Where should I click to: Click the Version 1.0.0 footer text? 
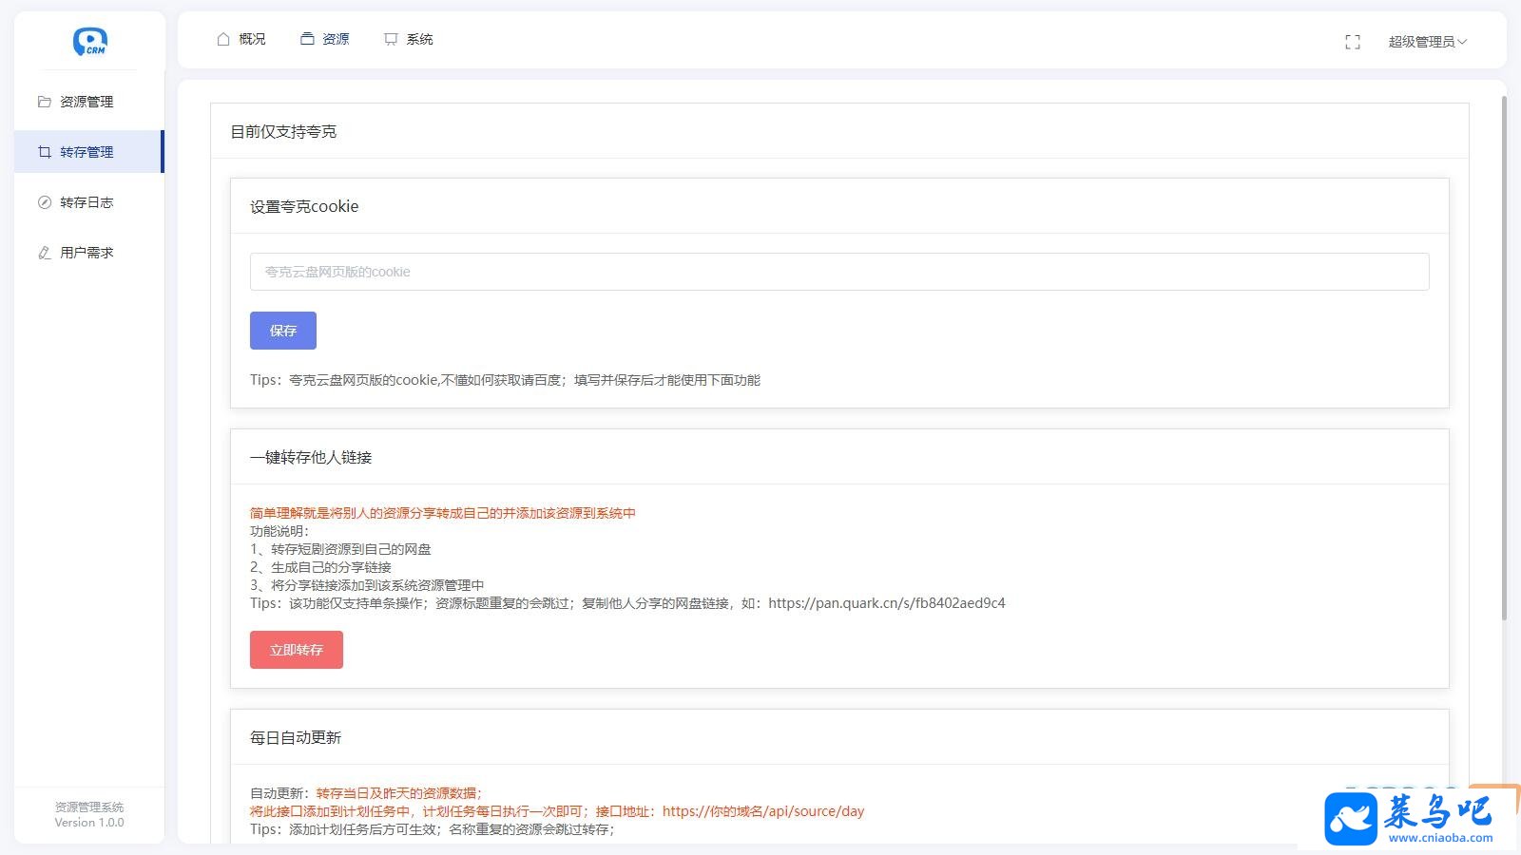coord(89,823)
